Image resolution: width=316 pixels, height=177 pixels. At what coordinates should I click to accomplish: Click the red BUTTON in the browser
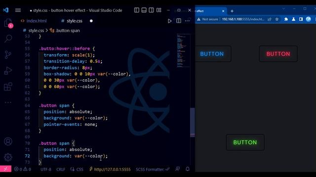[x=278, y=54]
